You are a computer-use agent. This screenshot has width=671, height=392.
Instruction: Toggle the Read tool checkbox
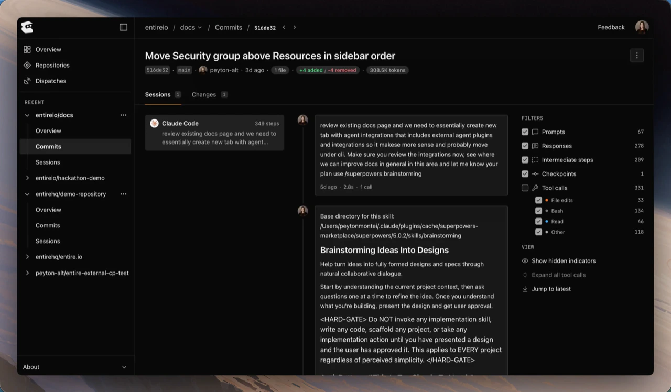click(x=538, y=221)
